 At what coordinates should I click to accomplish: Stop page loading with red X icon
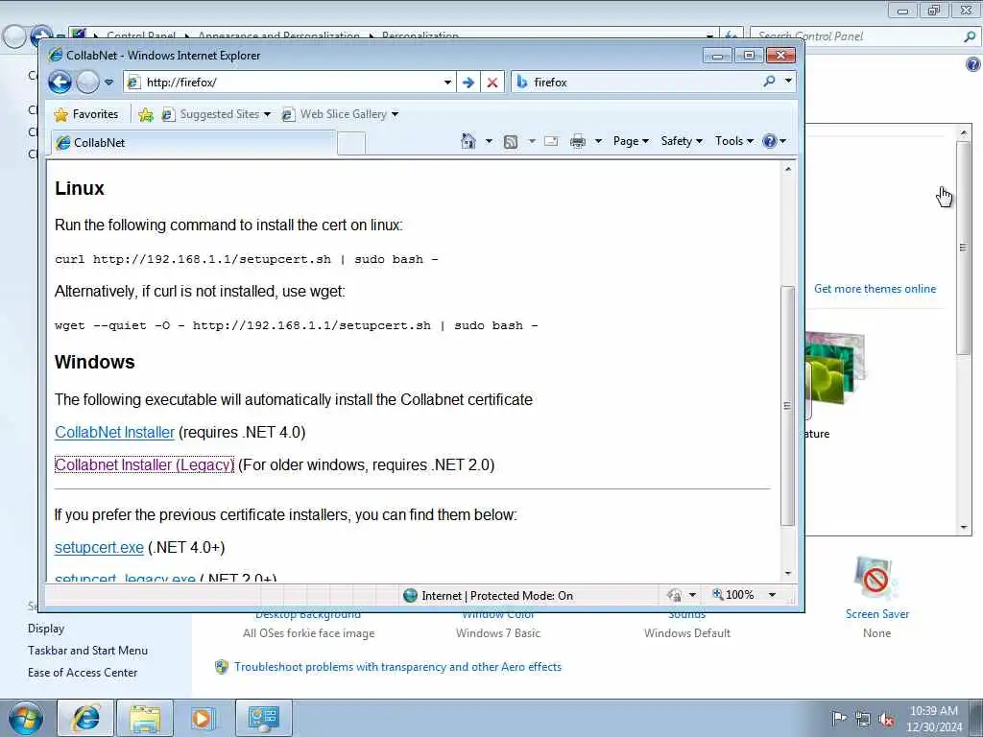point(492,83)
